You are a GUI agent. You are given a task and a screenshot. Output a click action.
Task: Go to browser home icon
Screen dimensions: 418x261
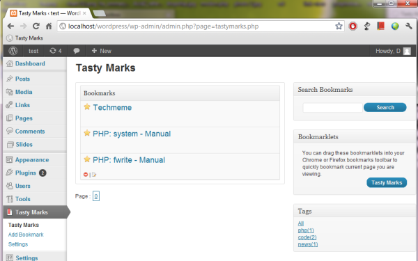point(49,26)
